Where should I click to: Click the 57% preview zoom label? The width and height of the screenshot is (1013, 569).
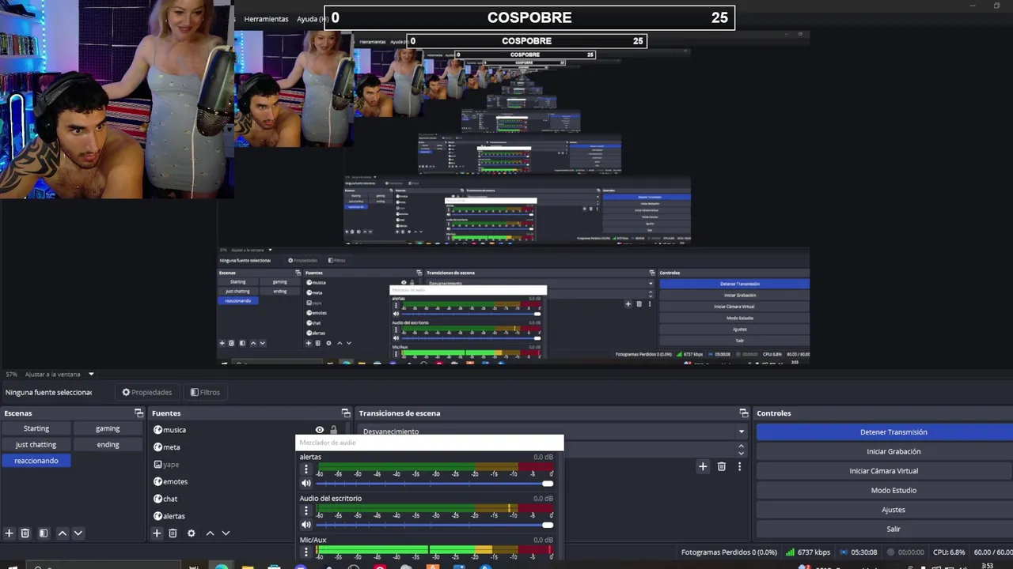(11, 374)
